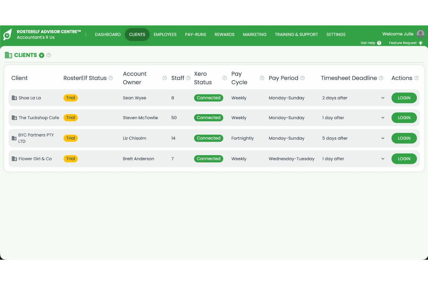Click Trial badge for BYC Partners

coord(71,138)
